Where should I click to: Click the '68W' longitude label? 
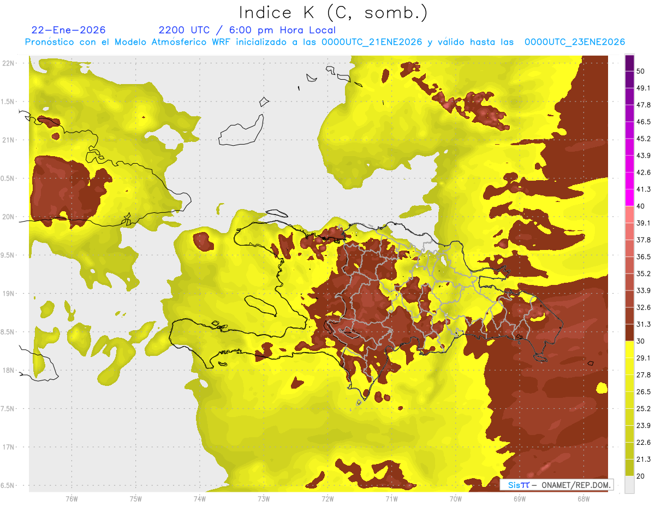pos(583,498)
